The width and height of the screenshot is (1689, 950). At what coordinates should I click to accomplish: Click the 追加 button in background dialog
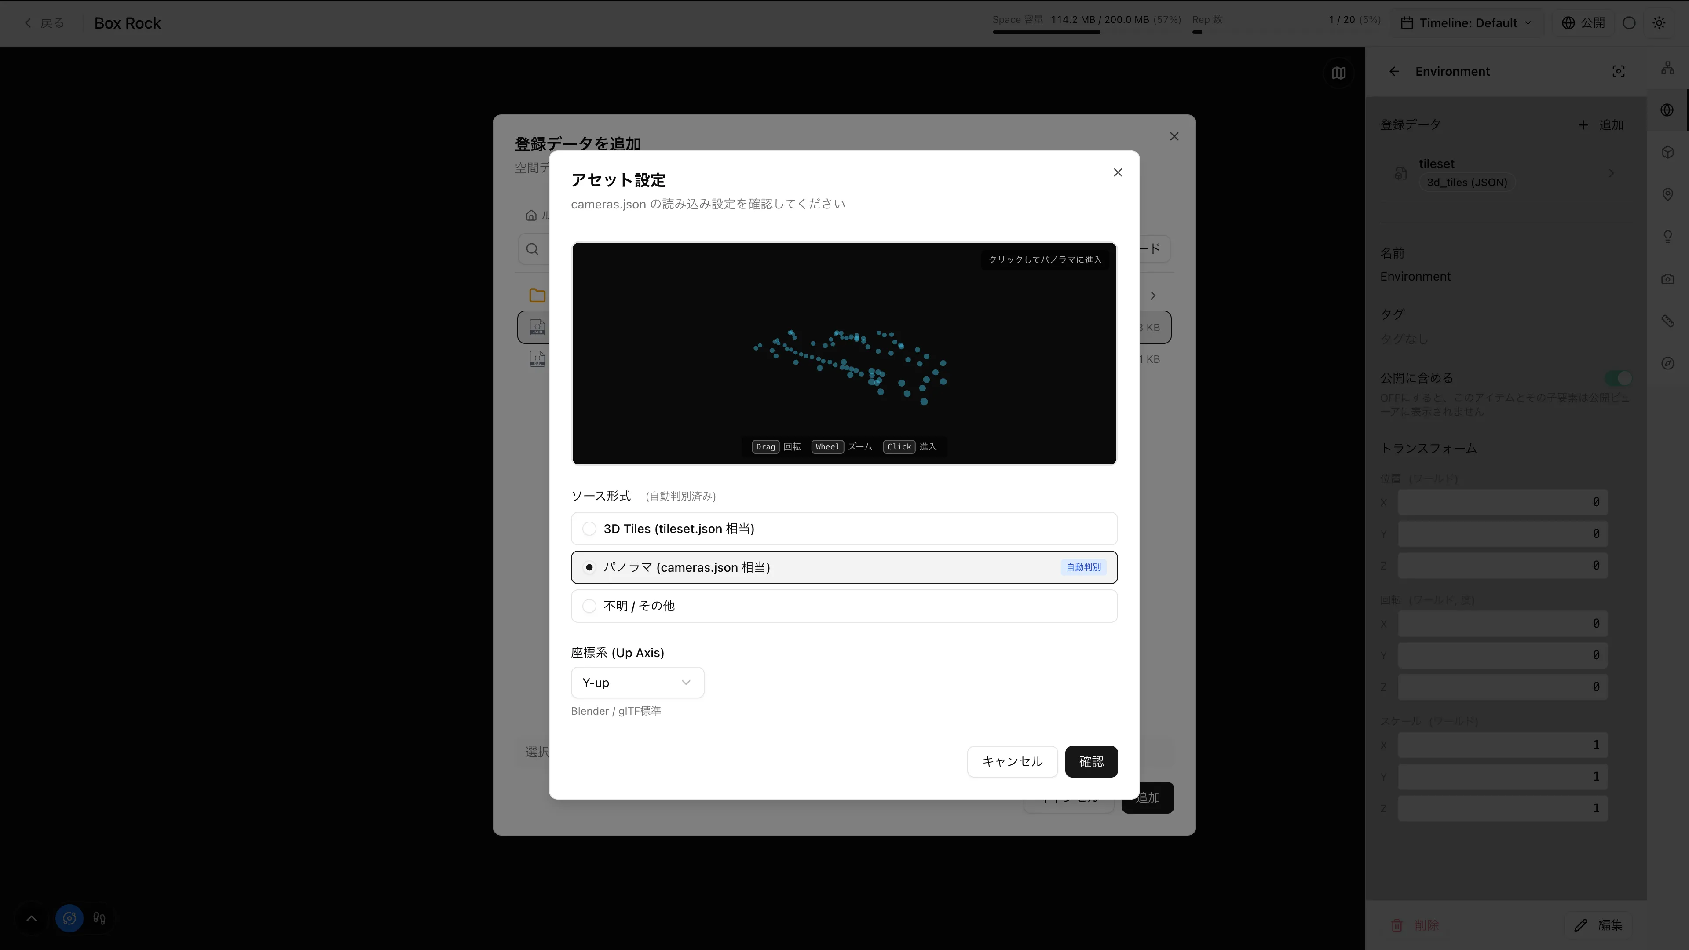click(1148, 798)
